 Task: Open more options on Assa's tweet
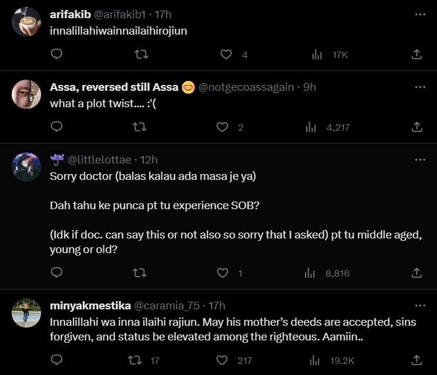[420, 87]
